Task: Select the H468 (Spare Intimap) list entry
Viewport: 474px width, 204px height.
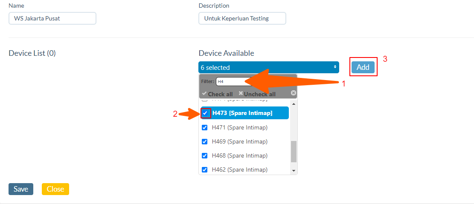Action: coord(239,155)
